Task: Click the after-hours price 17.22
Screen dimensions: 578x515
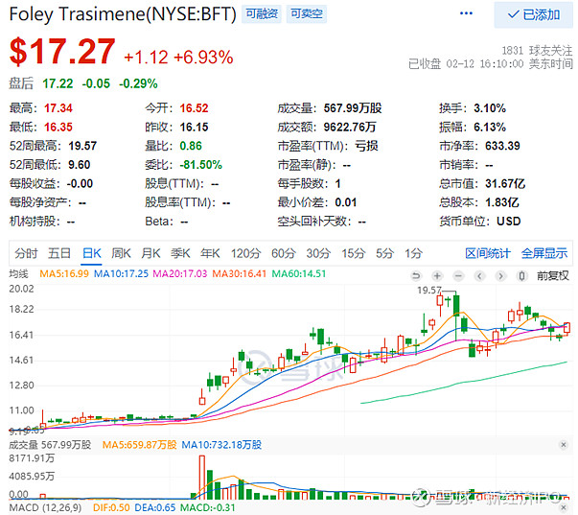Action: click(58, 83)
